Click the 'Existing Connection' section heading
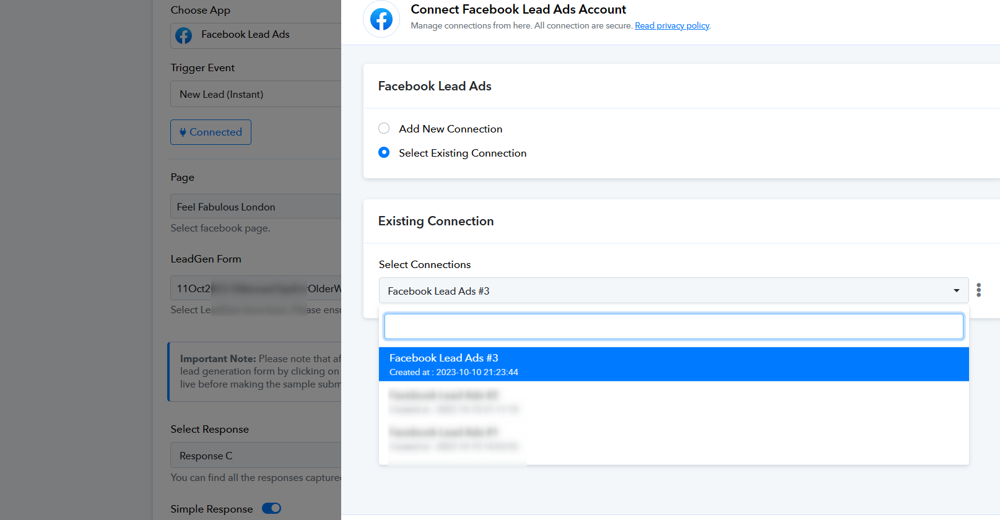This screenshot has width=1000, height=520. tap(436, 221)
